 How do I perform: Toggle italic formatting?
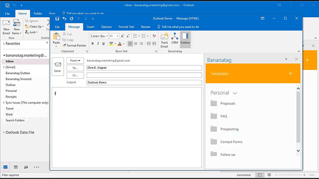click(98, 43)
